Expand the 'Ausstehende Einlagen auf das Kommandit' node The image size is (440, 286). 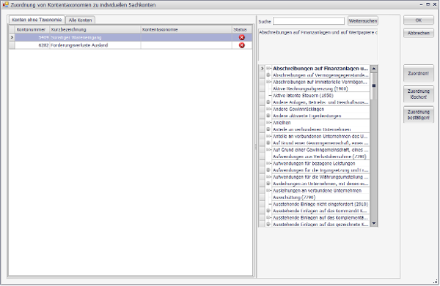click(x=268, y=211)
